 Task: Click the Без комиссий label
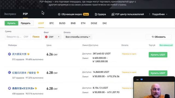point(166,45)
